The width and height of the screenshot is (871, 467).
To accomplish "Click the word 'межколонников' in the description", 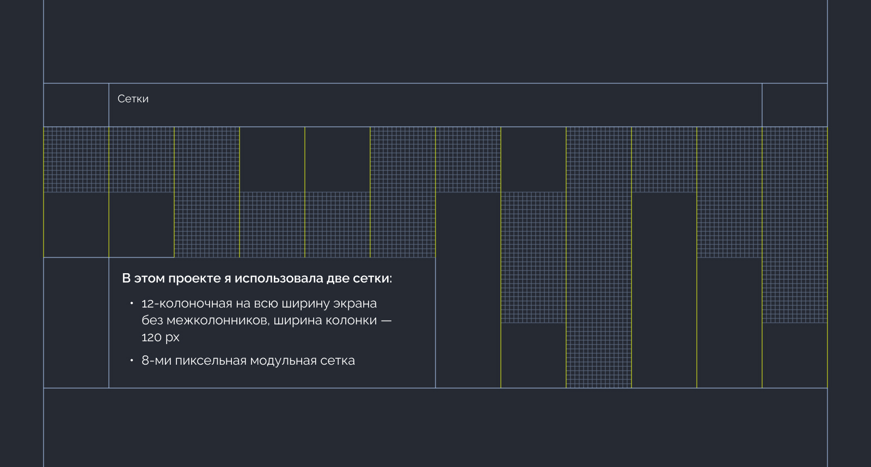I will pos(217,321).
